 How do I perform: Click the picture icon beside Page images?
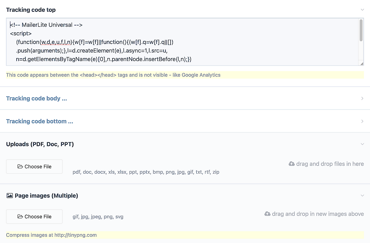9,196
